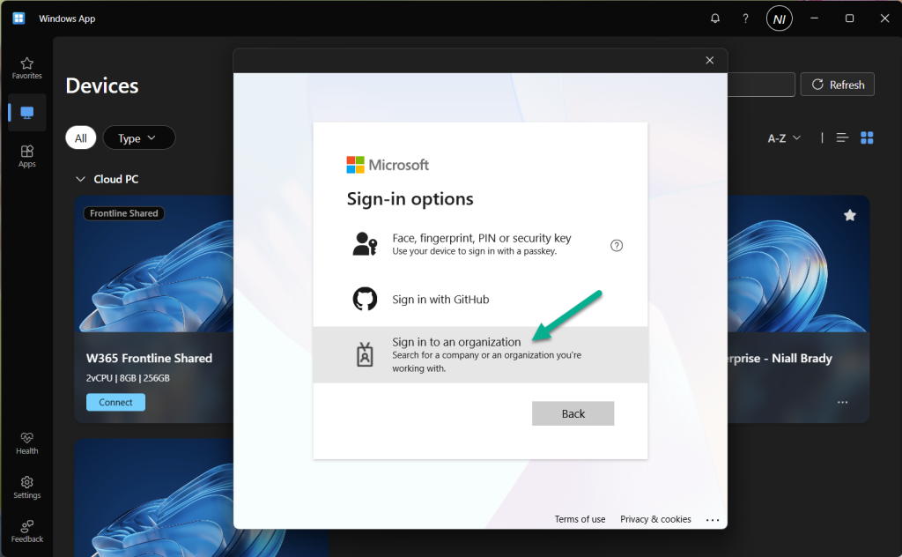Switch to list view layout
Image resolution: width=902 pixels, height=557 pixels.
(x=842, y=137)
